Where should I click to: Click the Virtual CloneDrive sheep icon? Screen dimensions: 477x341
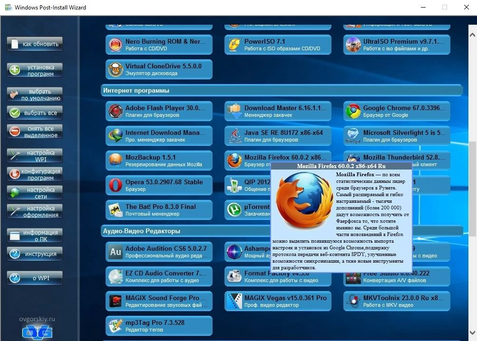tap(115, 69)
